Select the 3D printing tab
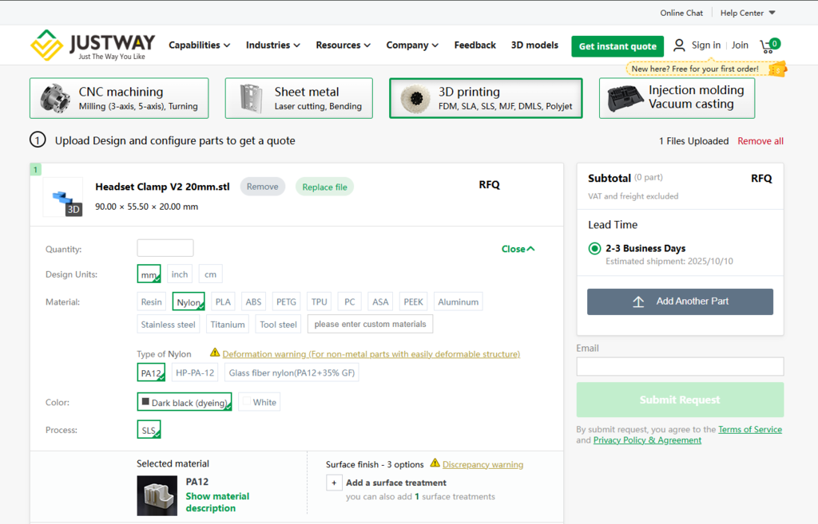 coord(486,98)
